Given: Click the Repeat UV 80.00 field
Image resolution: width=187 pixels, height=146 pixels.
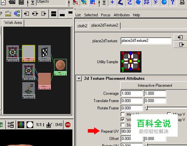Looking at the screenshot, I should pyautogui.click(x=126, y=131).
